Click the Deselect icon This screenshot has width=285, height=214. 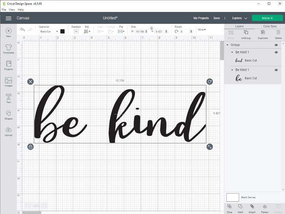[76, 32]
